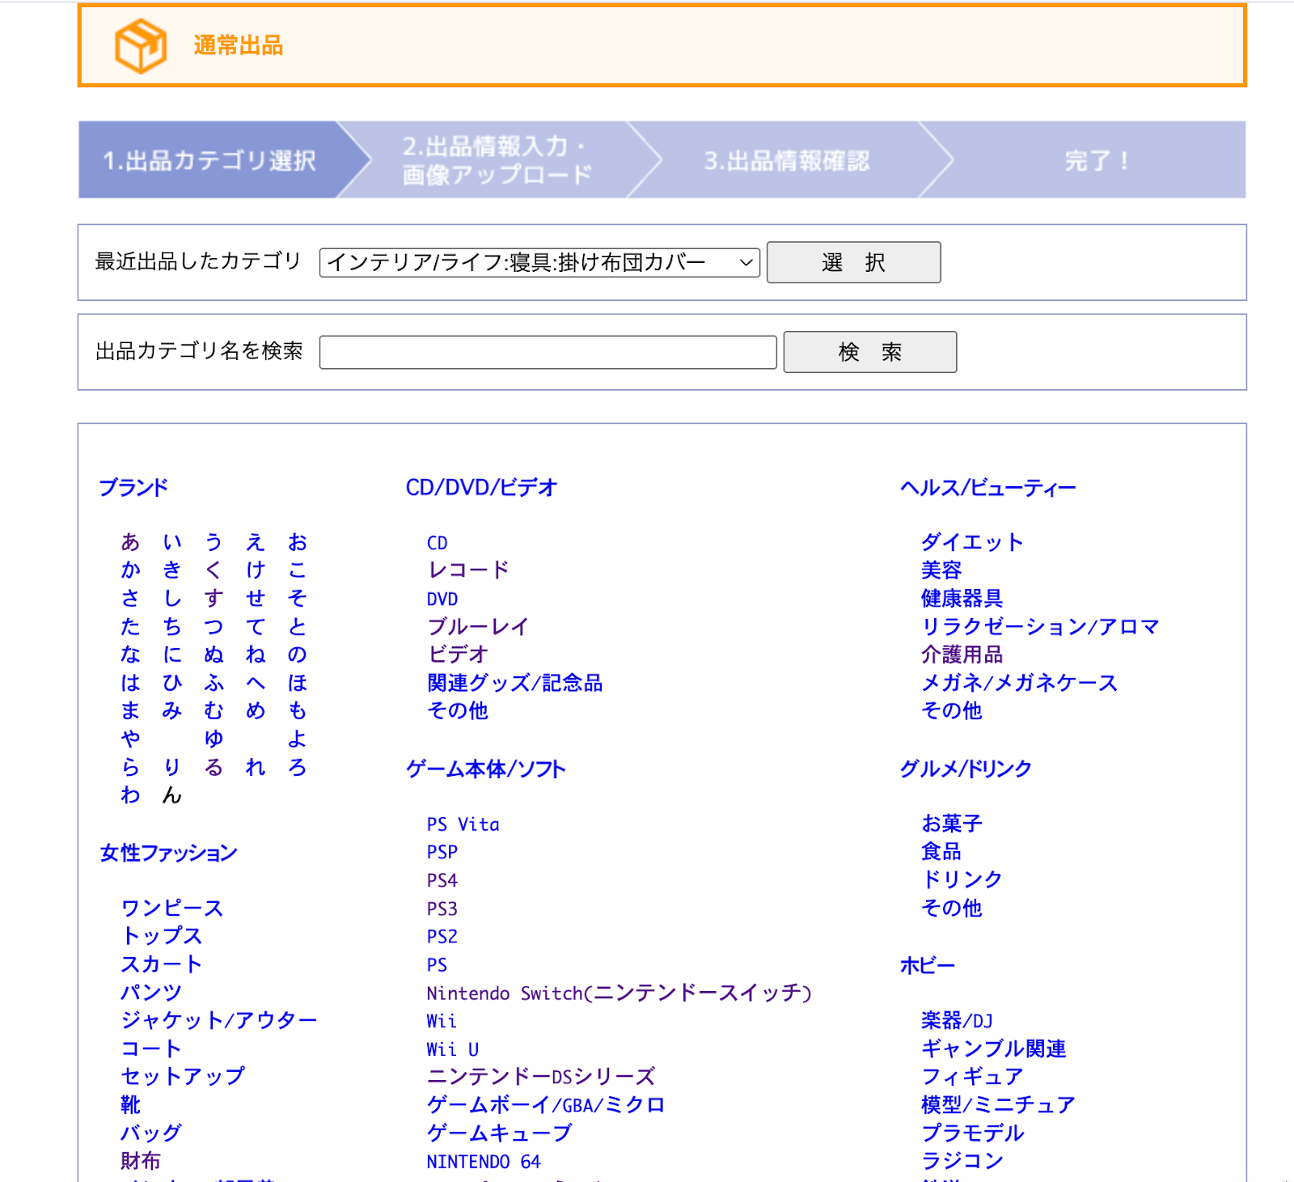Open the CD/DVD/ビデオ category heading

481,488
